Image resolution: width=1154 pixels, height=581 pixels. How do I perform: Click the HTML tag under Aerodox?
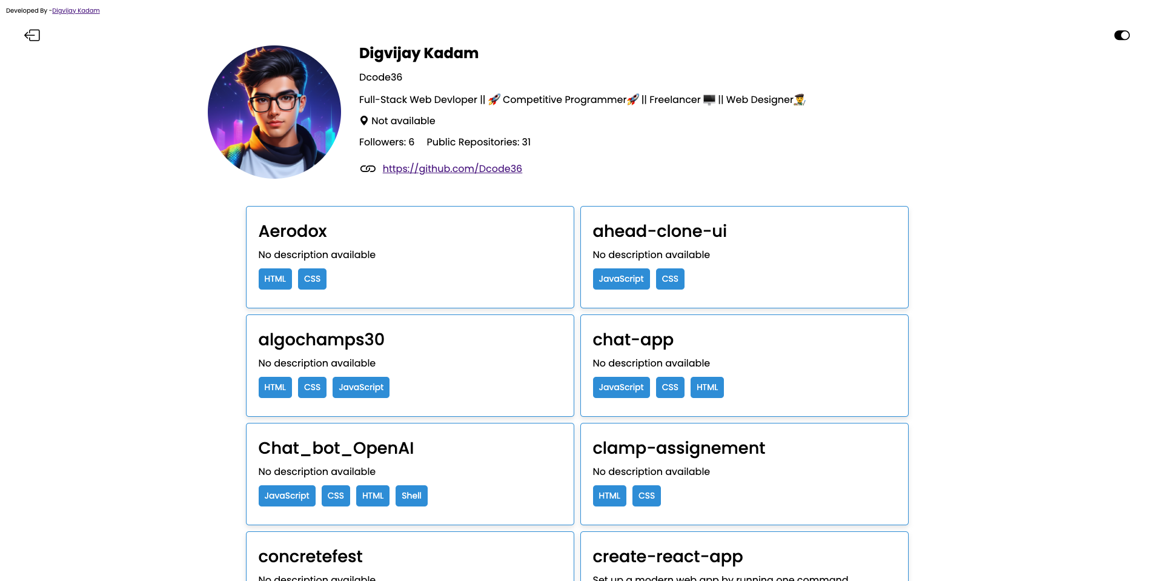tap(275, 279)
